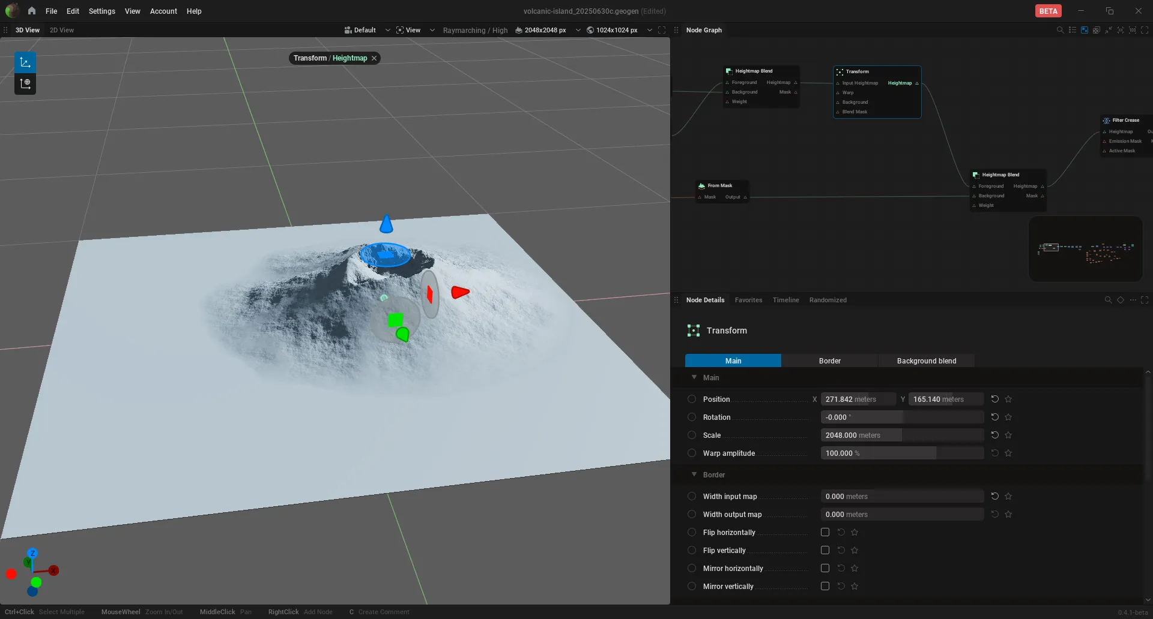Toggle the 3D view fullscreen icon

pyautogui.click(x=662, y=30)
